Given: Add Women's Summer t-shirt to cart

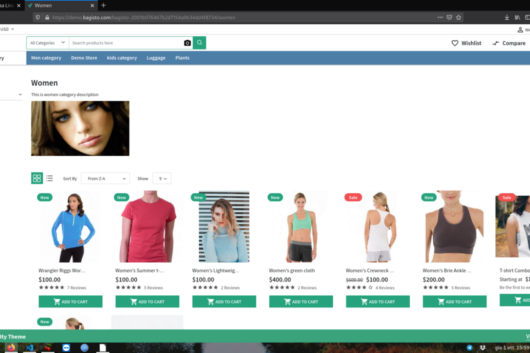Looking at the screenshot, I should point(147,302).
